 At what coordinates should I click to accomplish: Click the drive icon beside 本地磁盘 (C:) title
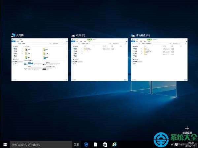pyautogui.click(x=133, y=36)
